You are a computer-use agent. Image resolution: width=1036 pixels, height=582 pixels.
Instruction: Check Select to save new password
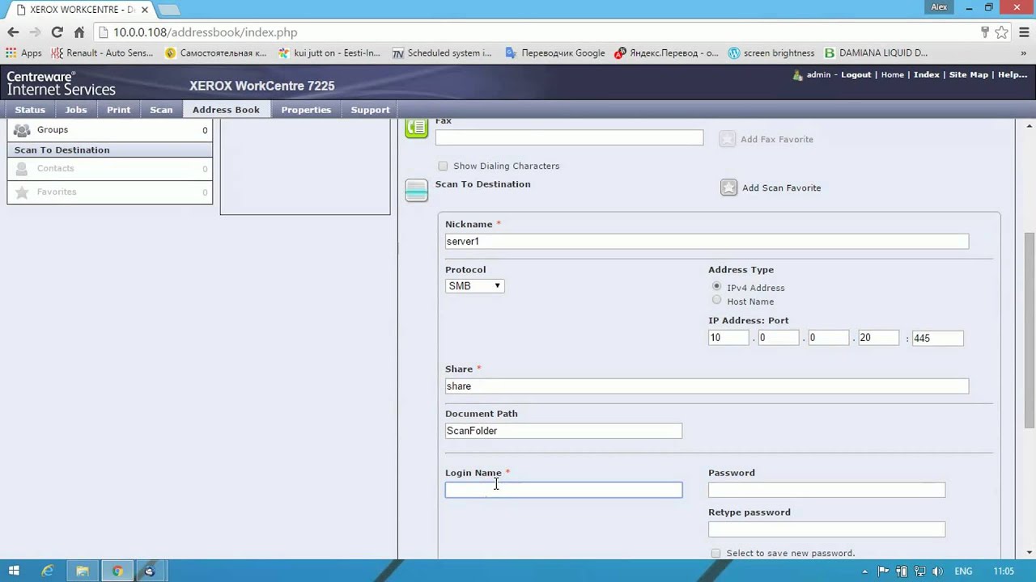pos(715,553)
